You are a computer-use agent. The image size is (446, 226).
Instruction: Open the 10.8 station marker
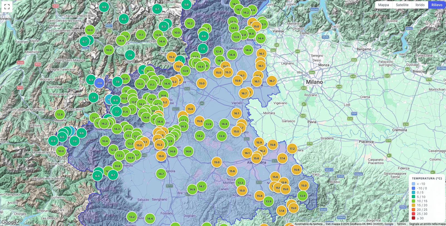(117, 166)
